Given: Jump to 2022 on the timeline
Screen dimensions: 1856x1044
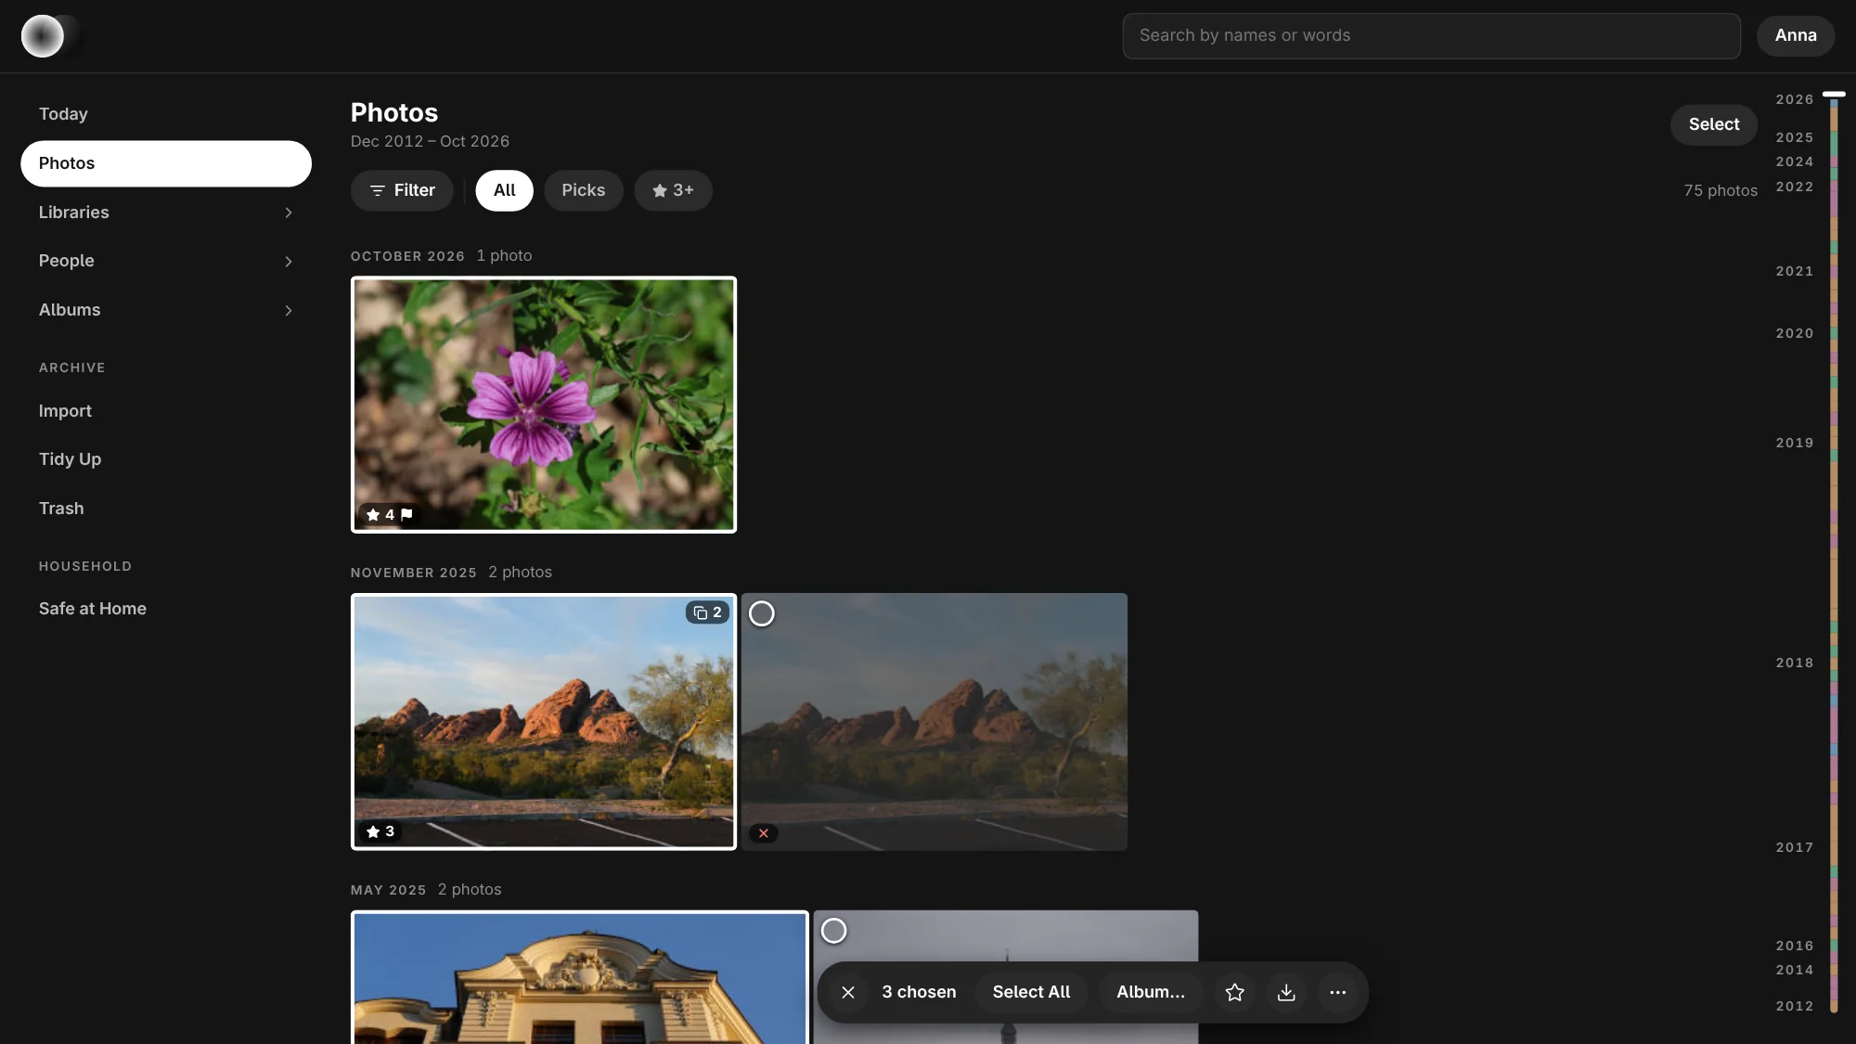Looking at the screenshot, I should tap(1794, 187).
